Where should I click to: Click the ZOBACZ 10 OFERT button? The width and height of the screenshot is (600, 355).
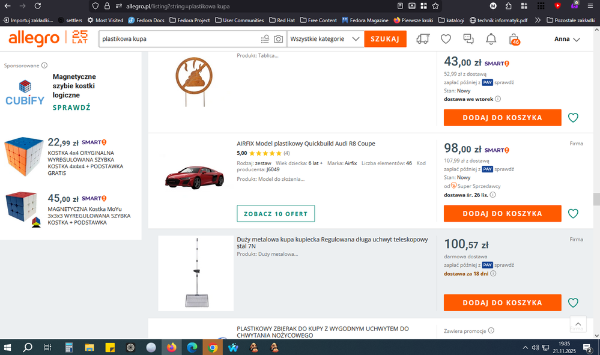(276, 214)
